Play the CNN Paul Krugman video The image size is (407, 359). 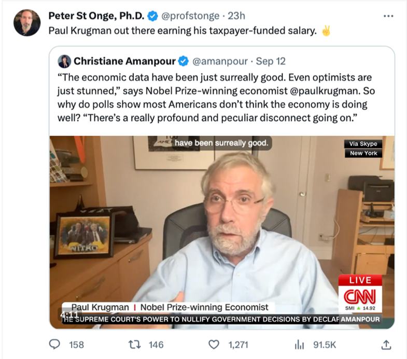(x=222, y=228)
